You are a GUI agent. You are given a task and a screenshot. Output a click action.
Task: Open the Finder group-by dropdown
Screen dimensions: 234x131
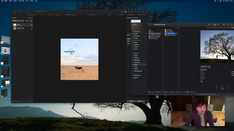224,24
